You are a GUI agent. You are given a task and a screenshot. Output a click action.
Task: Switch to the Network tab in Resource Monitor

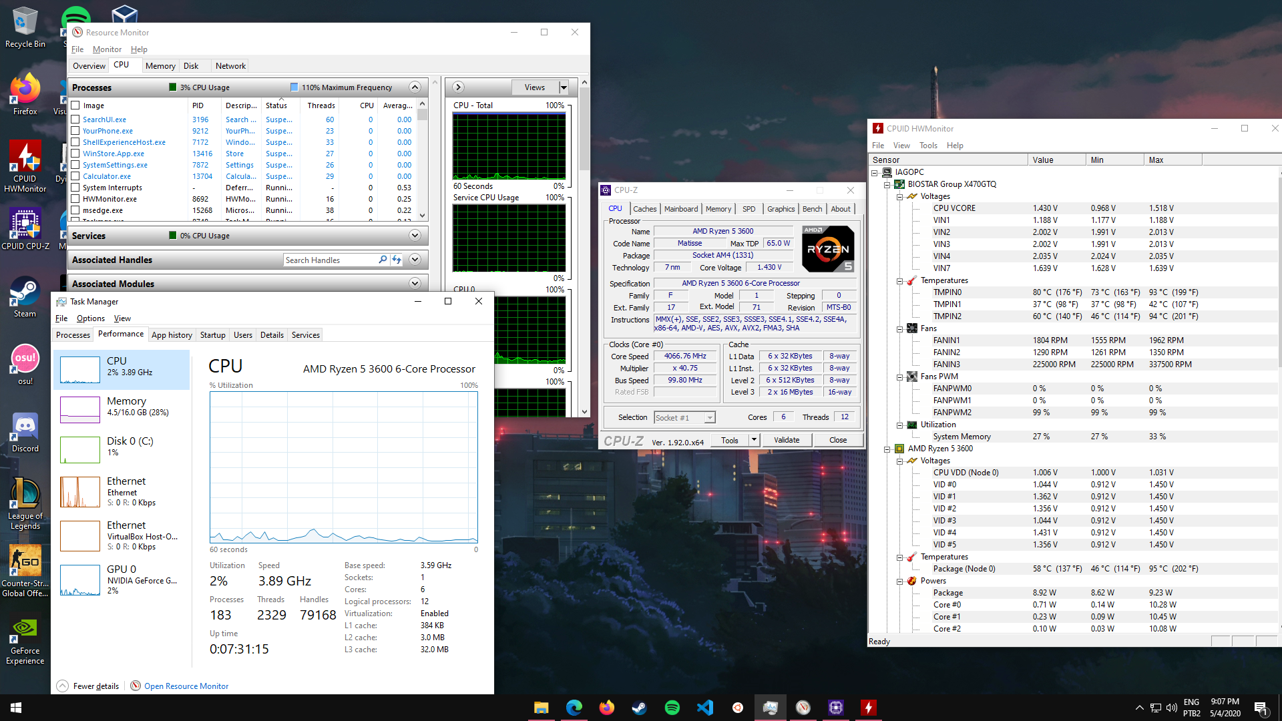pos(230,66)
